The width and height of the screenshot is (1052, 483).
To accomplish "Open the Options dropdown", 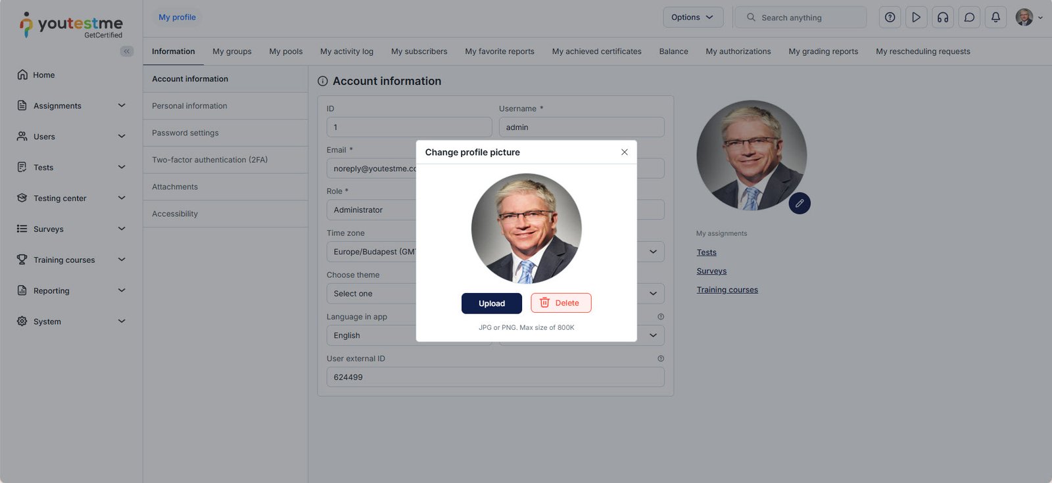I will coord(692,18).
